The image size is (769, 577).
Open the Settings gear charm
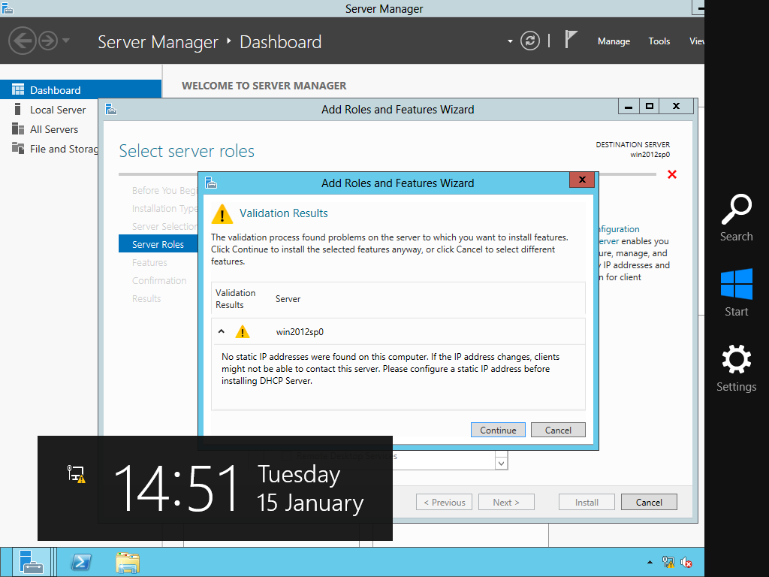[736, 361]
